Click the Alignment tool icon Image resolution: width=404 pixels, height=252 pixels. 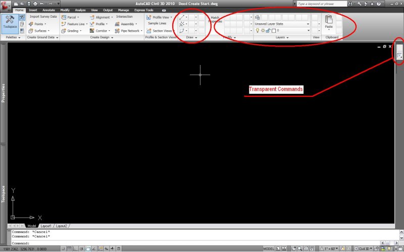pyautogui.click(x=92, y=17)
